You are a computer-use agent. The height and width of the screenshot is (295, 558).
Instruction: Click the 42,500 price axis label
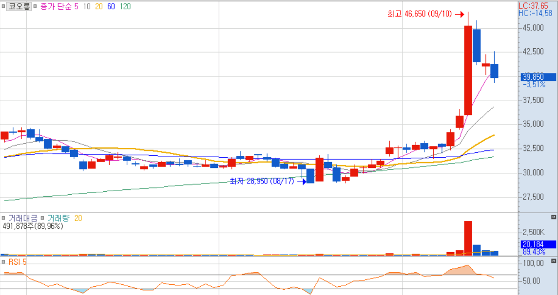[x=533, y=52]
